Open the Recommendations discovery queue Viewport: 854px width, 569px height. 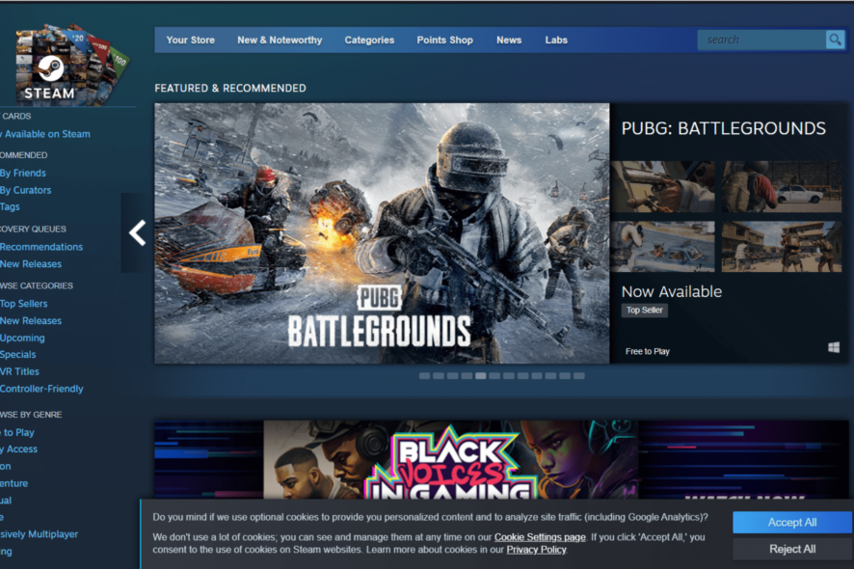(x=41, y=247)
